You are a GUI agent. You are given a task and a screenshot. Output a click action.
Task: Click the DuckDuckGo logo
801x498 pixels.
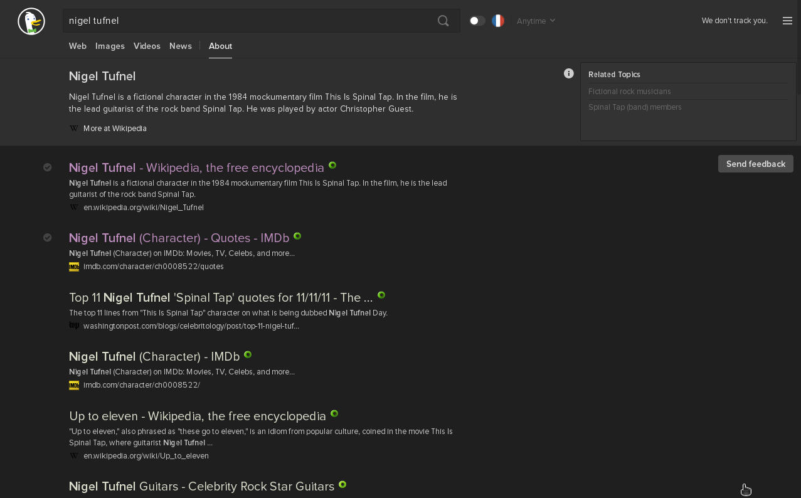tap(31, 21)
